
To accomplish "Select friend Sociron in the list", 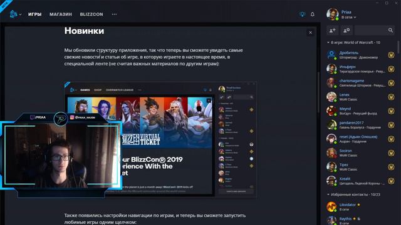I will [x=361, y=153].
